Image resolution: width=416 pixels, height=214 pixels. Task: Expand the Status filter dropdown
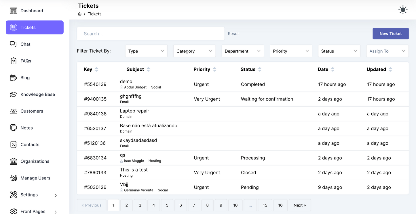click(x=339, y=51)
